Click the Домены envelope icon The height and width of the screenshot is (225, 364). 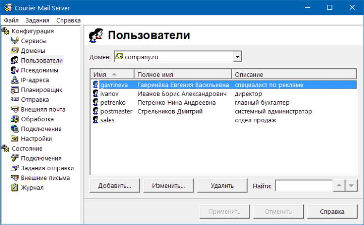15,50
